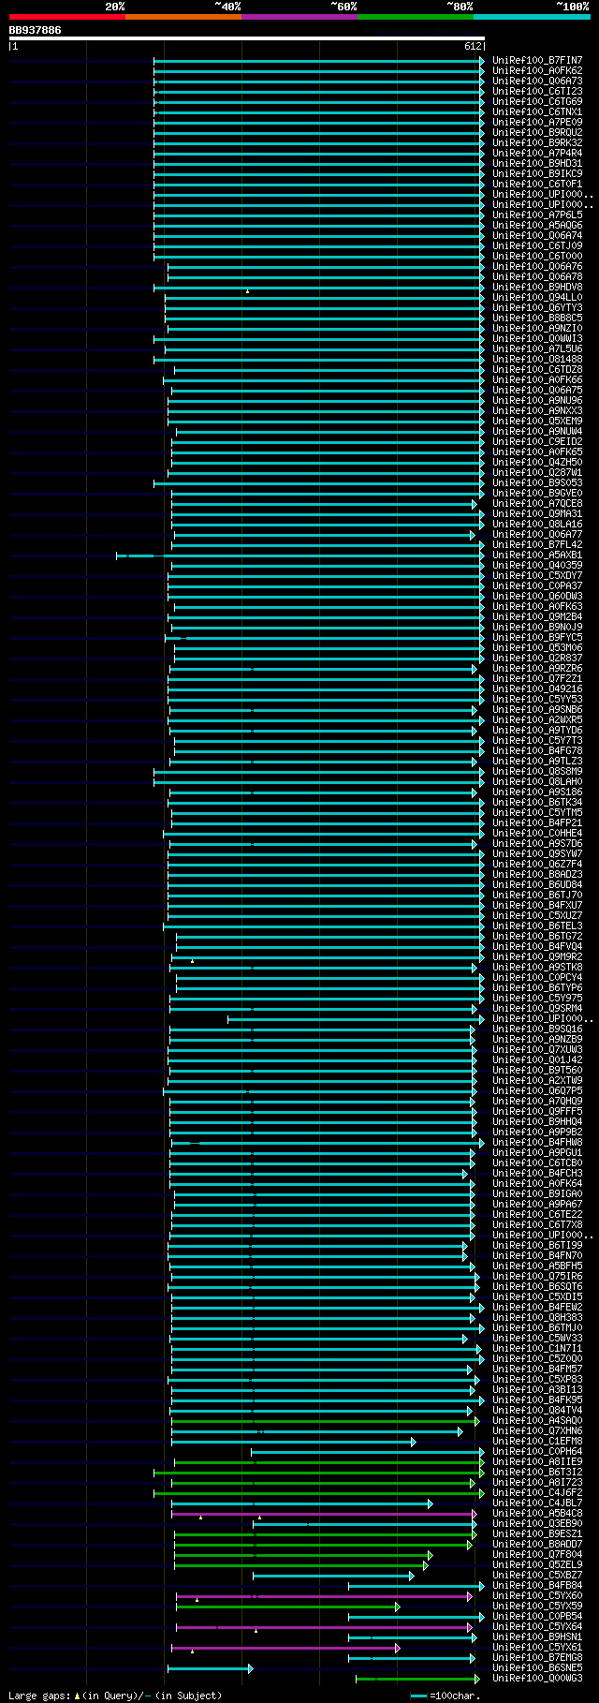The image size is (599, 1703).
Task: Open UniRef100_Q06A77 alignment label
Action: 537,534
